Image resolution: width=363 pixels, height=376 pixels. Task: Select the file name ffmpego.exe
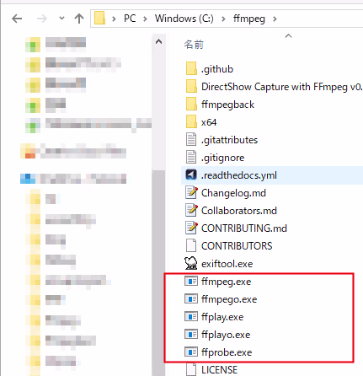229,299
